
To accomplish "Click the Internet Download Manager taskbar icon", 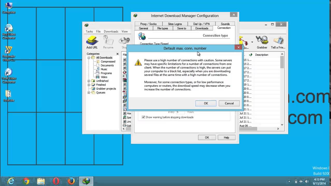I will [86, 181].
